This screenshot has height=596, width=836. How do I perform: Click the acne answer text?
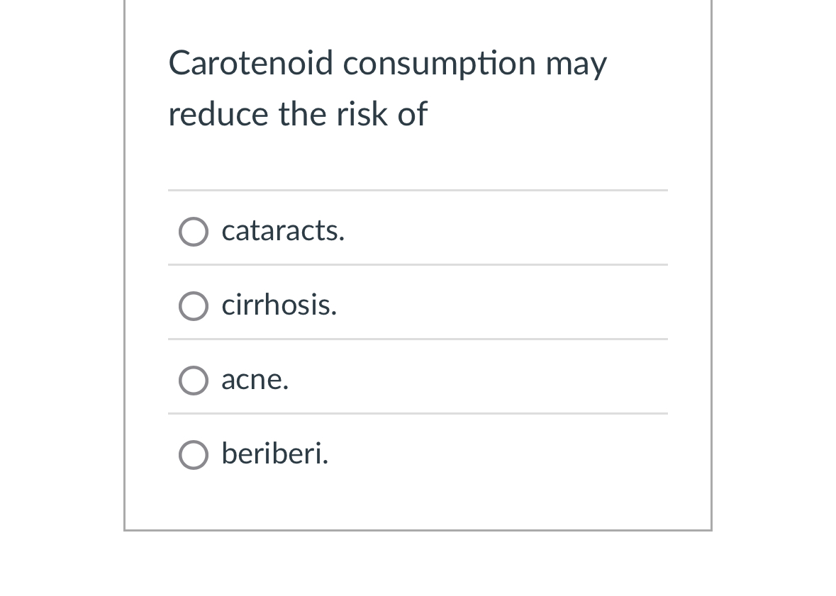tap(255, 380)
